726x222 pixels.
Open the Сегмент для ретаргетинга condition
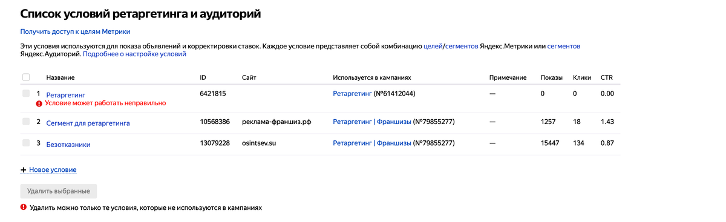(88, 123)
